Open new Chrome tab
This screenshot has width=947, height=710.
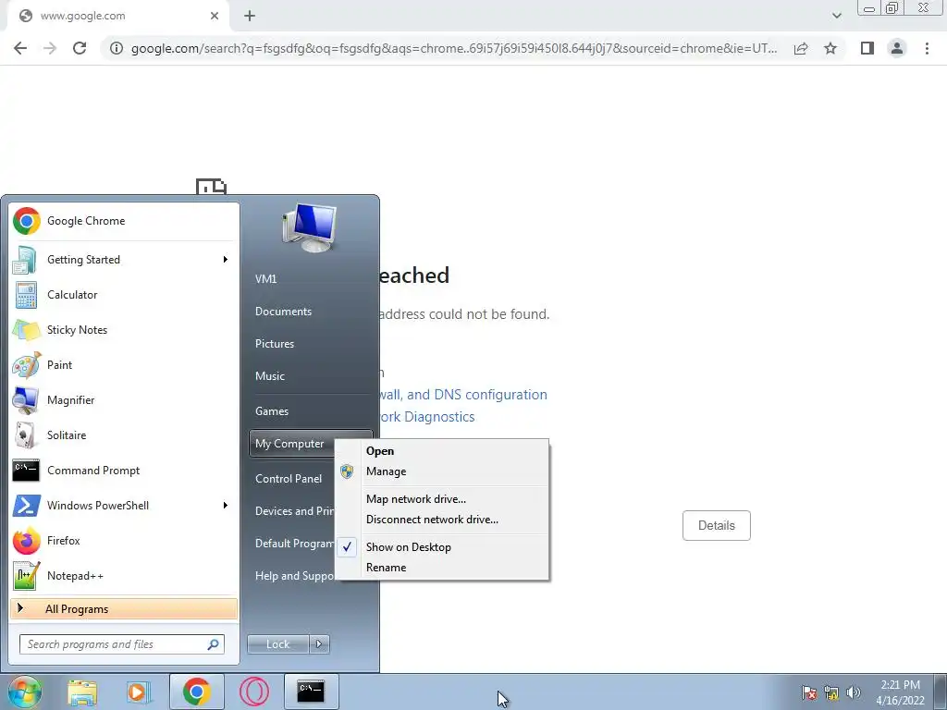pos(250,17)
